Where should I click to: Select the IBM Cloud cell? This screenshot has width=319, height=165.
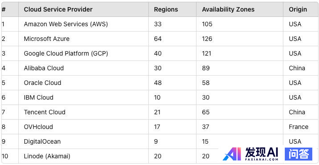pos(83,97)
